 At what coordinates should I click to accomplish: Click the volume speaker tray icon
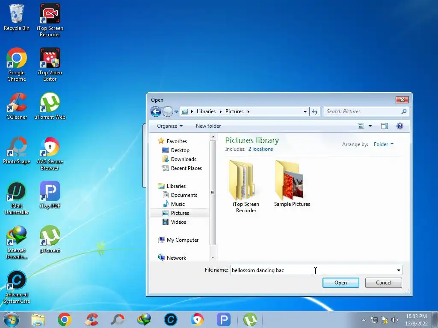pos(394,320)
